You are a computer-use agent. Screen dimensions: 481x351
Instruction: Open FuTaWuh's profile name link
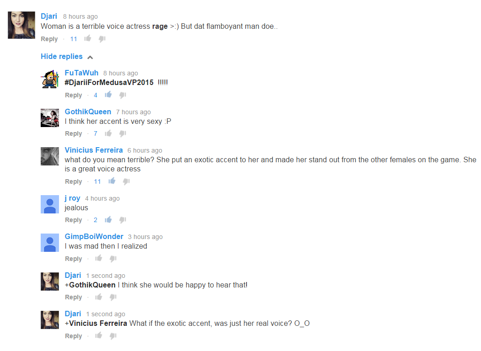click(81, 73)
